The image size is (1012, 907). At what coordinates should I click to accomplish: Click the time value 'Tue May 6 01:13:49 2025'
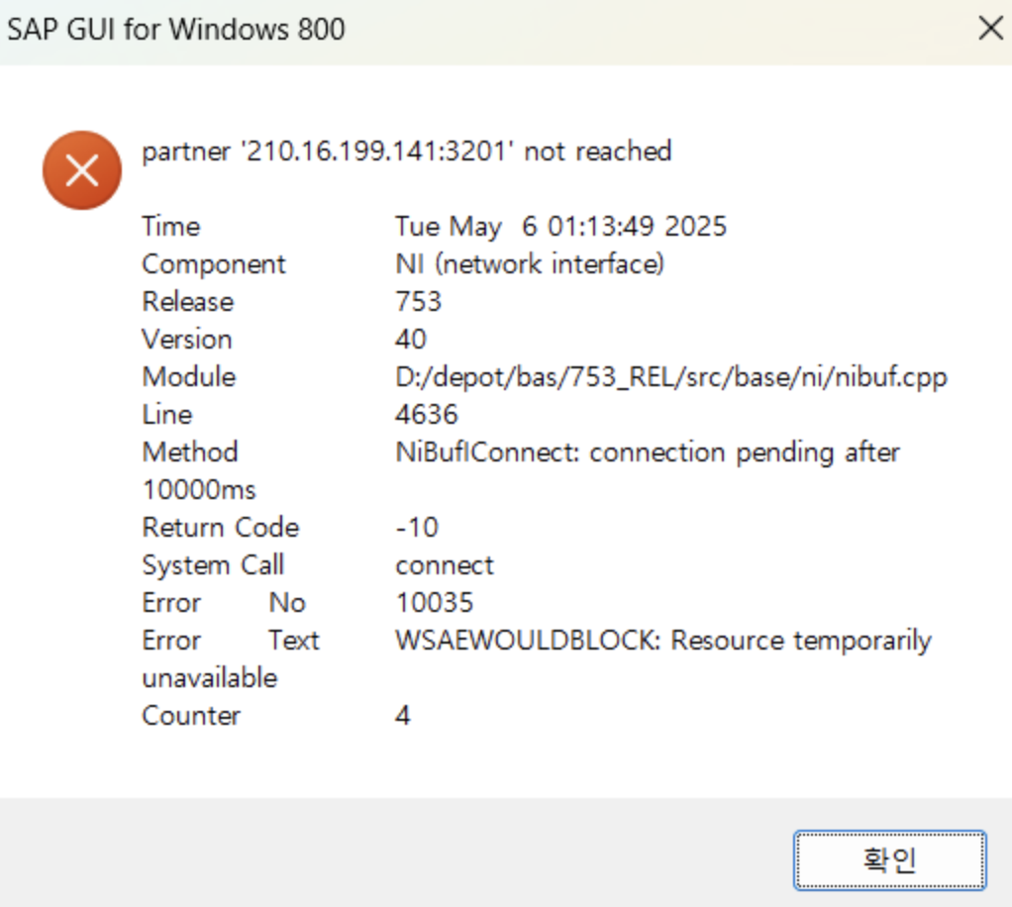coord(560,227)
